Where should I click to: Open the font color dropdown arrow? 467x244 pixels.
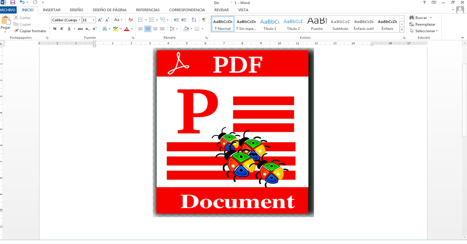[132, 29]
